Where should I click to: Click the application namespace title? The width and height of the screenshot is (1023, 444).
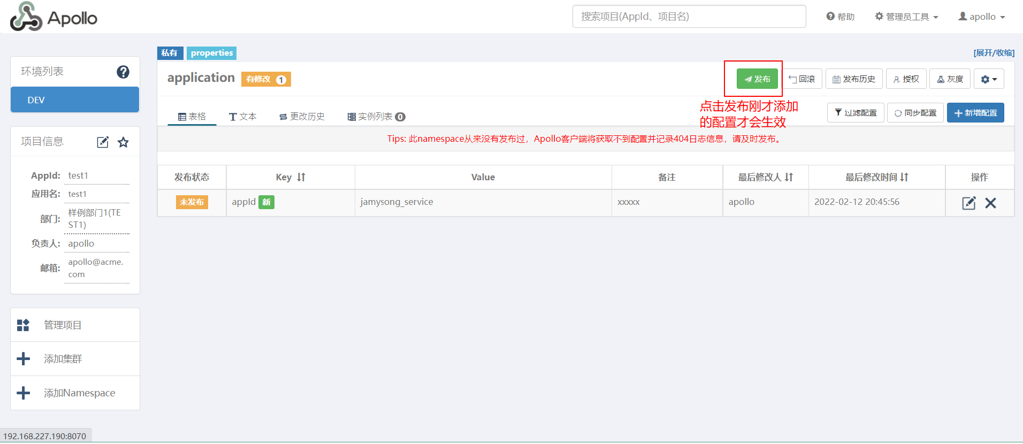(x=201, y=78)
